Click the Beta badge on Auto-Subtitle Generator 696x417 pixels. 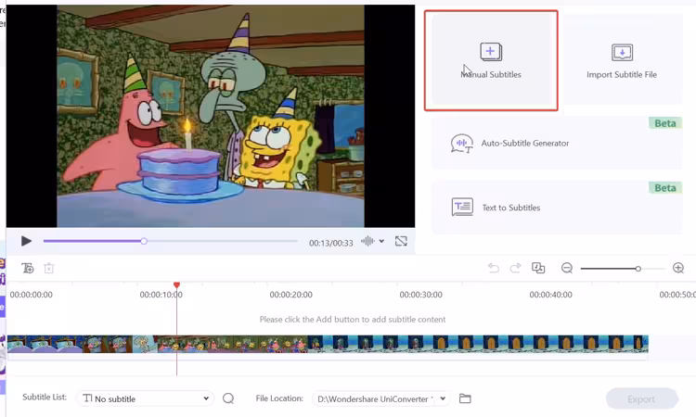tap(665, 123)
